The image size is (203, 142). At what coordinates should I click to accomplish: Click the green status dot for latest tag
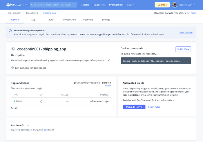(x=14, y=101)
